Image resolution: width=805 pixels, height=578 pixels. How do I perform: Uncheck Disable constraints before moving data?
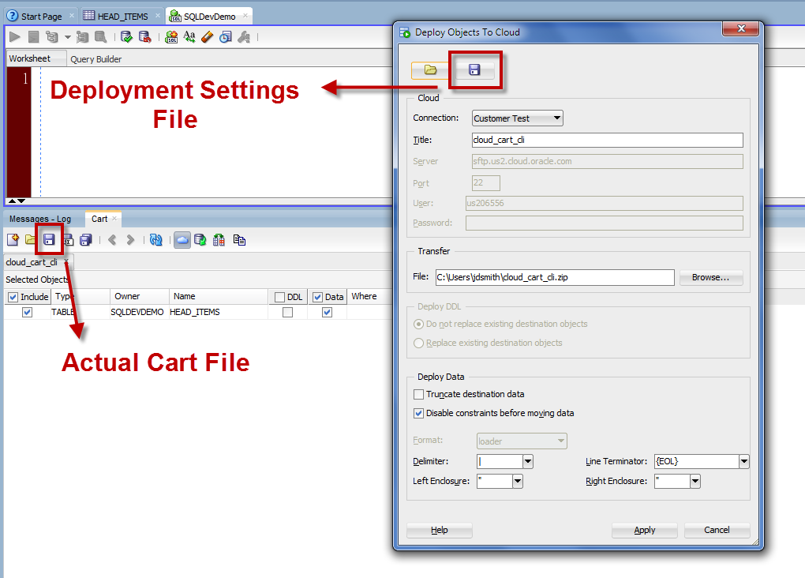coord(419,413)
